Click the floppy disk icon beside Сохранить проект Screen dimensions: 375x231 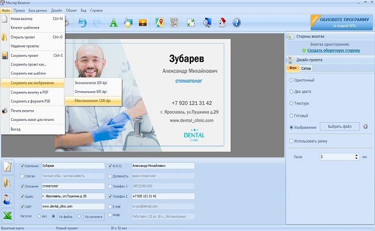click(x=5, y=56)
